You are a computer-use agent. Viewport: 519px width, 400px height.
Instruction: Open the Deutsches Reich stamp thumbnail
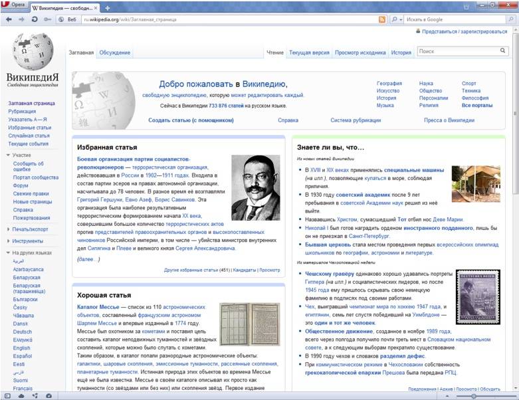(x=478, y=297)
